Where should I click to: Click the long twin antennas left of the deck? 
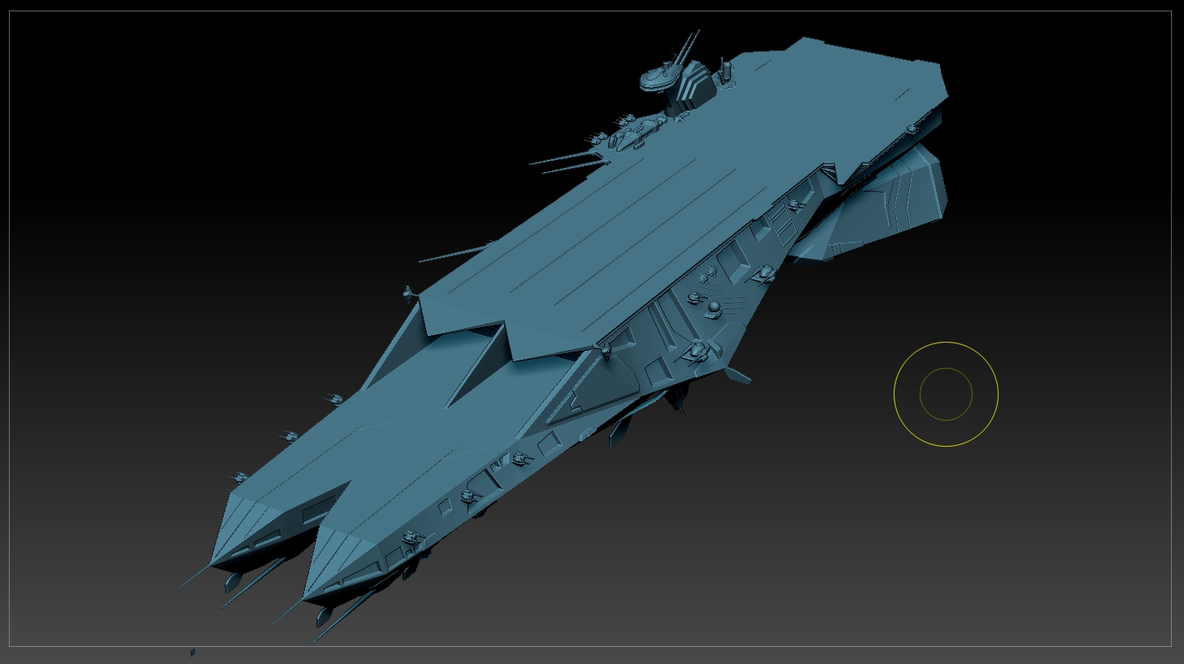(x=569, y=161)
